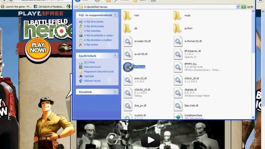The height and width of the screenshot is (149, 265).
Task: Open the address bar dropdown arrow
Action: tap(238, 7)
